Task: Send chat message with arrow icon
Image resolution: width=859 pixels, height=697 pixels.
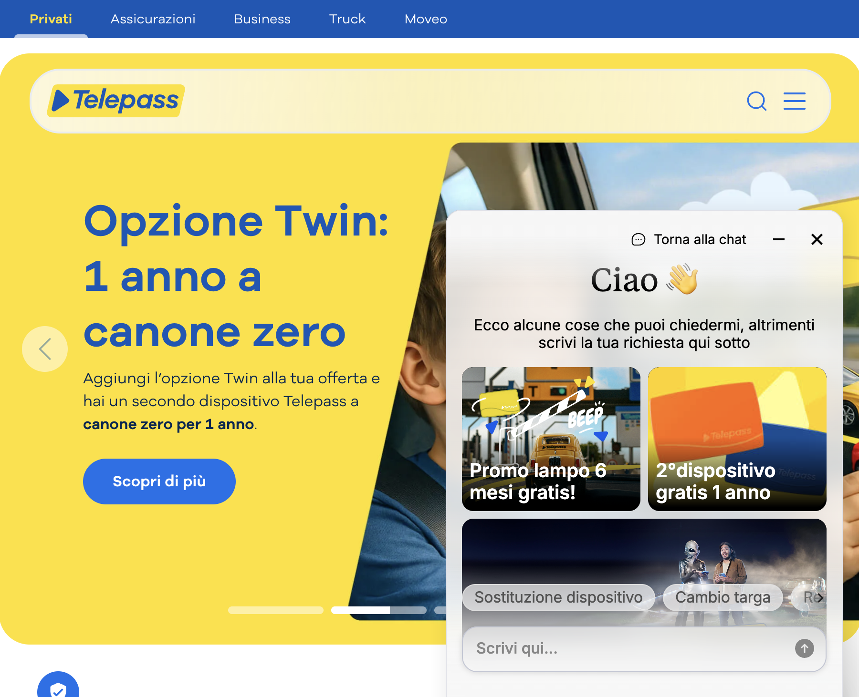Action: pyautogui.click(x=805, y=648)
